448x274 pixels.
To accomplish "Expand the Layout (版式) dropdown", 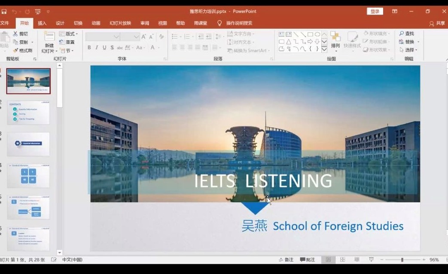I will [69, 34].
